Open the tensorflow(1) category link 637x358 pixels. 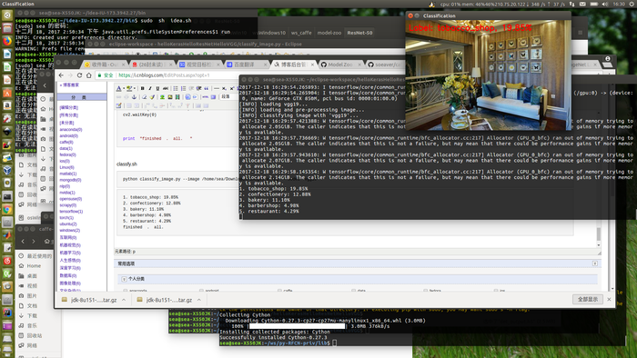coord(71,212)
